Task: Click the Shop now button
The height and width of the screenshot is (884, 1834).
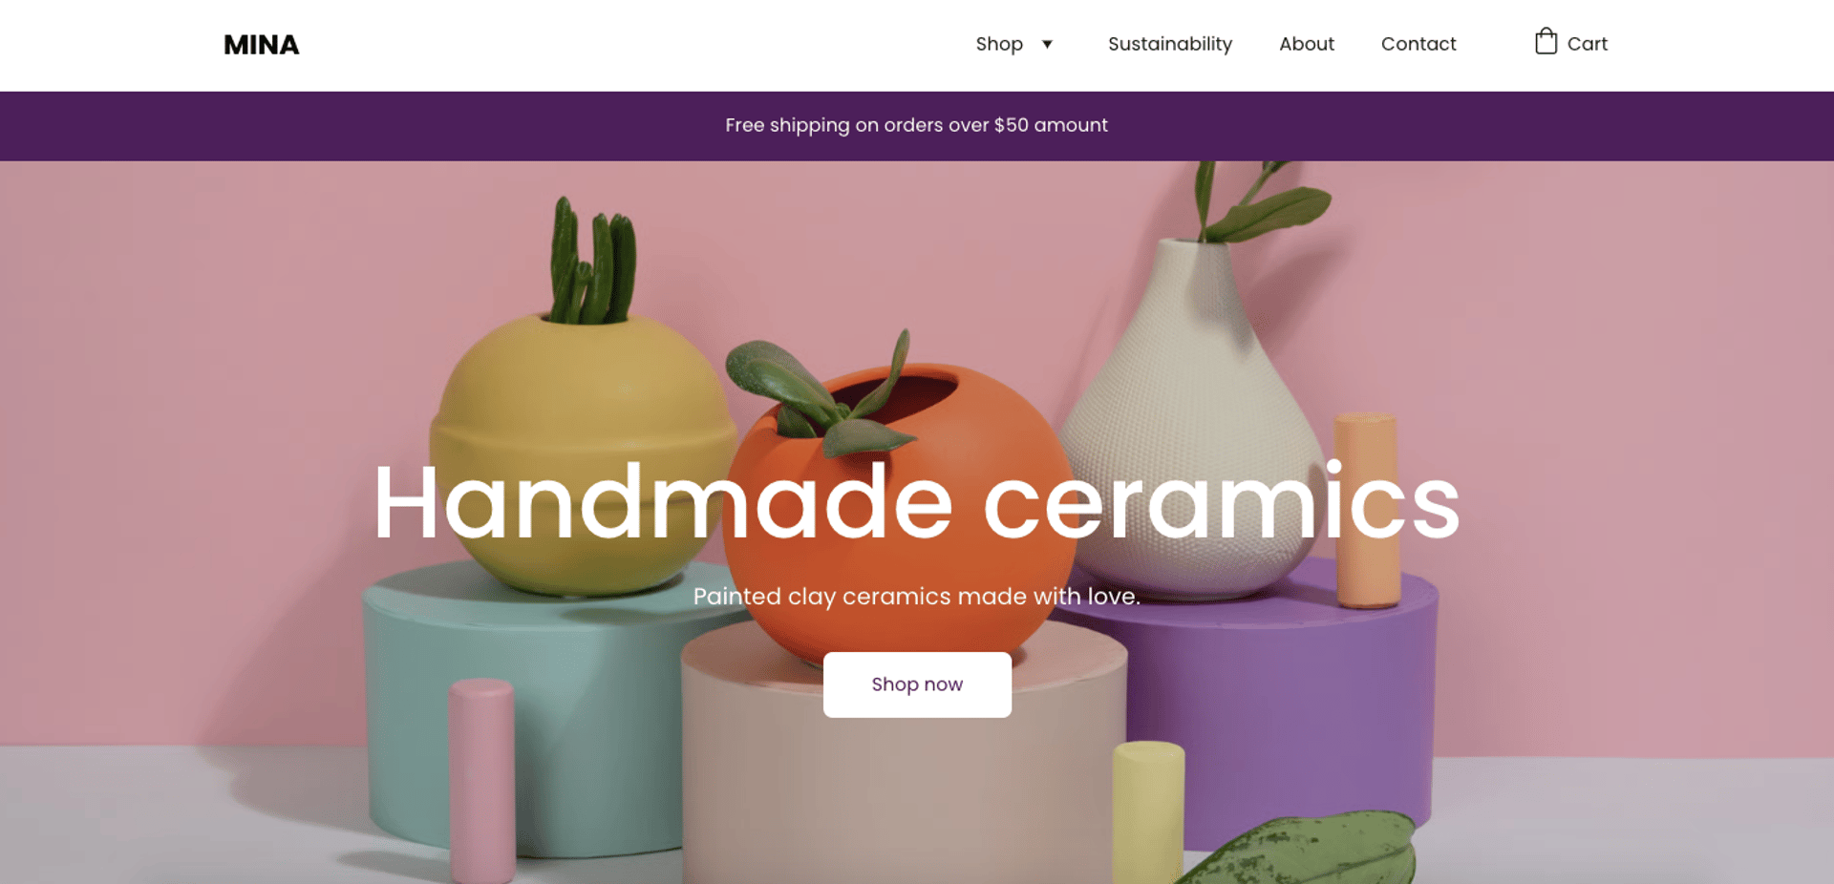Action: coord(917,684)
